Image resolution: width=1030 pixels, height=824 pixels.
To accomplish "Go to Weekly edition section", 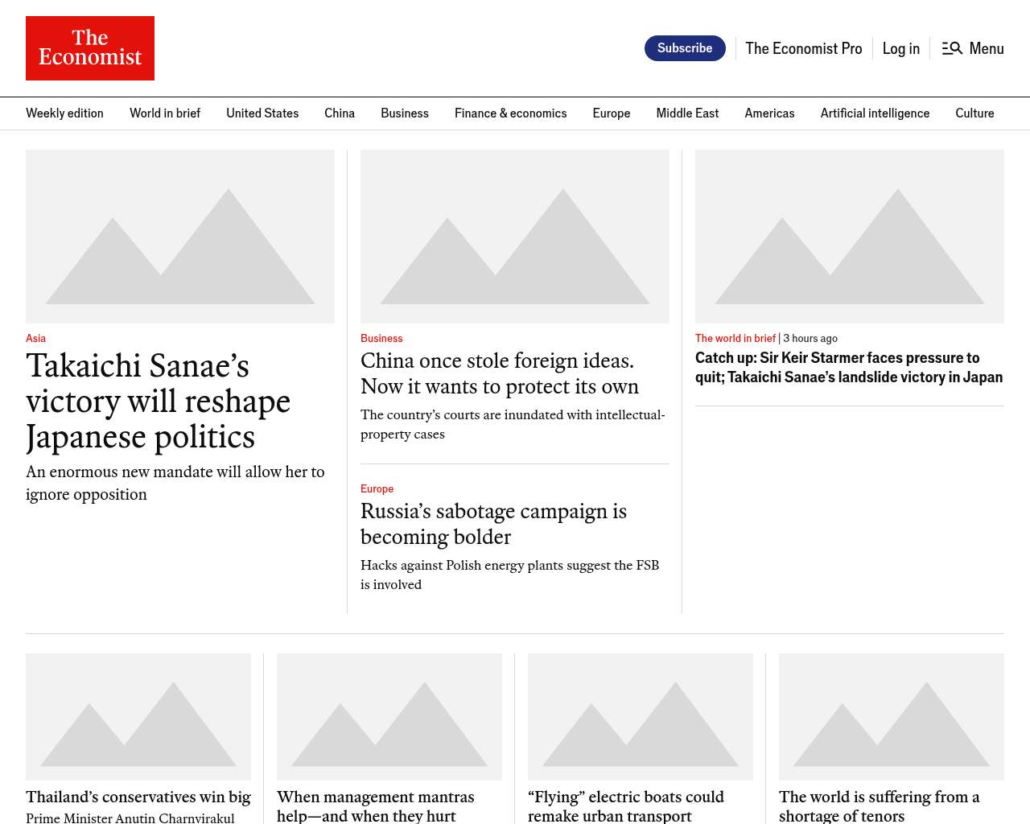I will point(64,113).
